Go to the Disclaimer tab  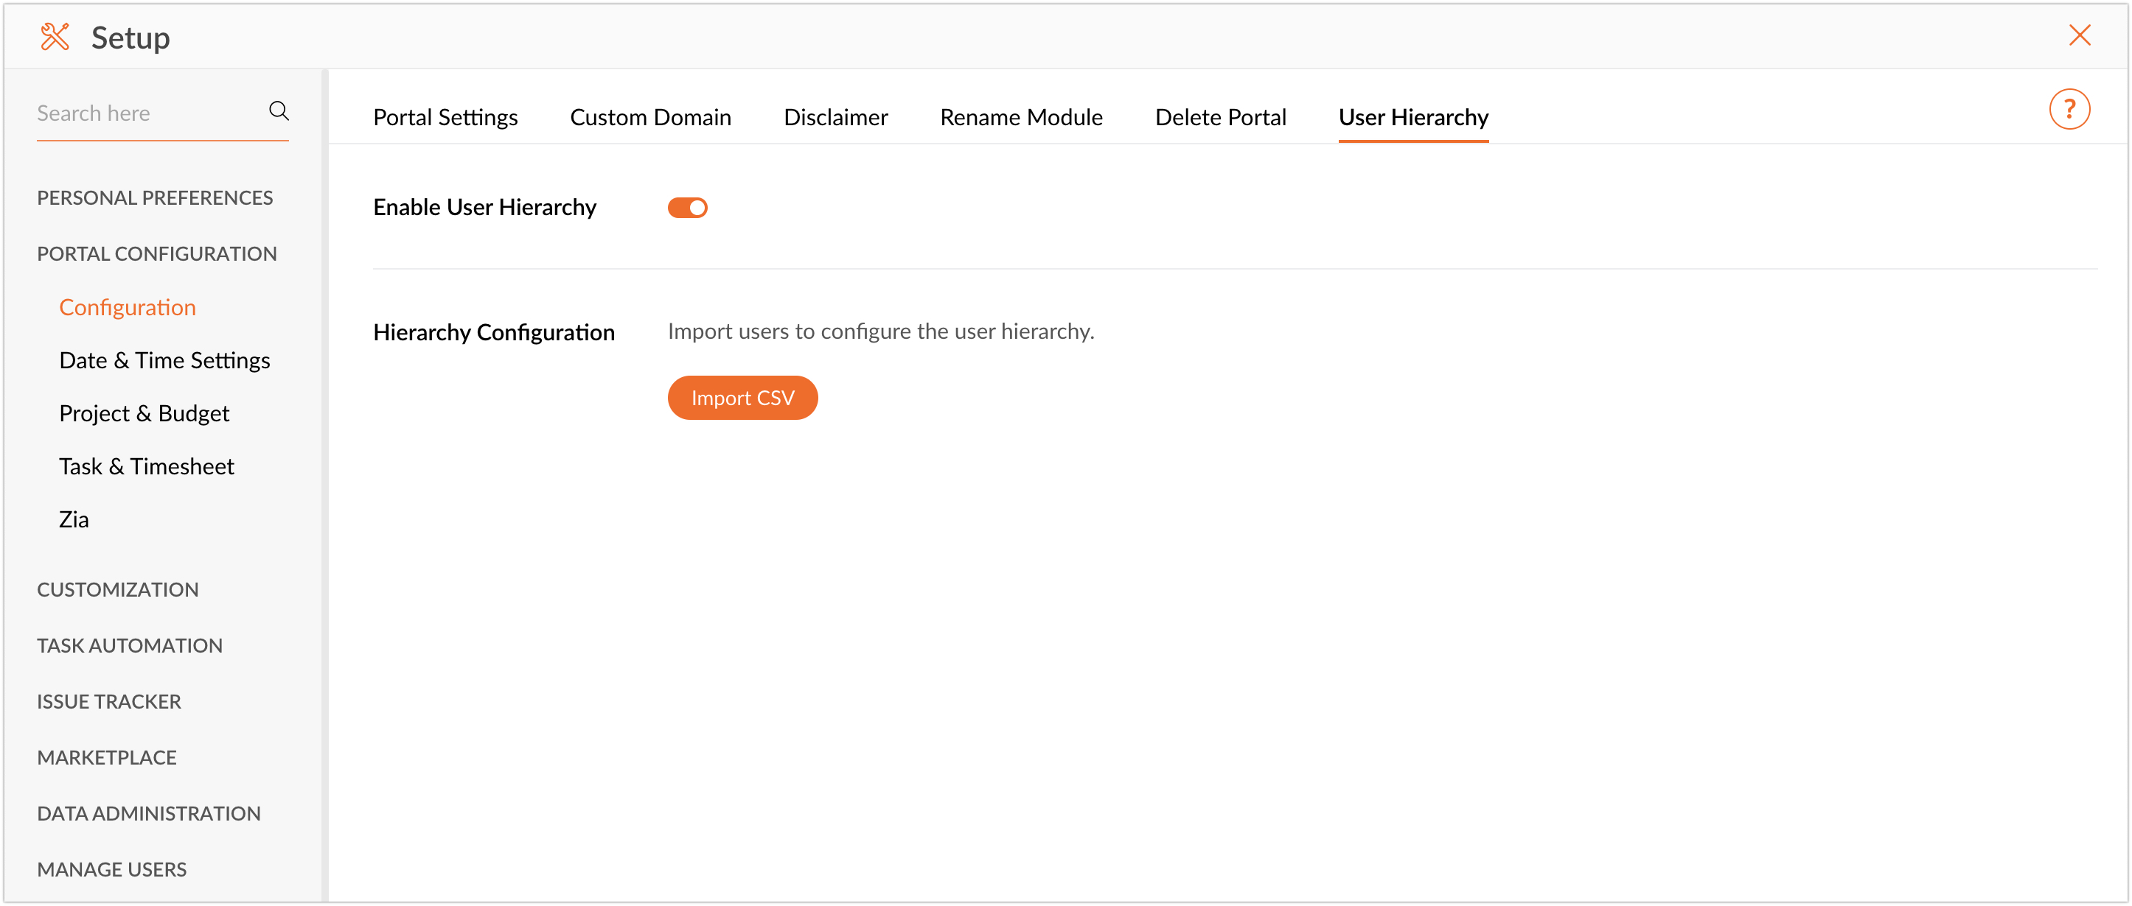click(x=835, y=117)
